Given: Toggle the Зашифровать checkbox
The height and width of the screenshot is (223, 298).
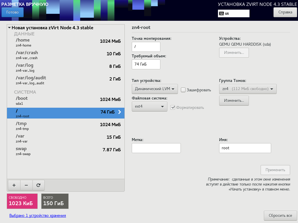Looking at the screenshot, I should [x=183, y=90].
